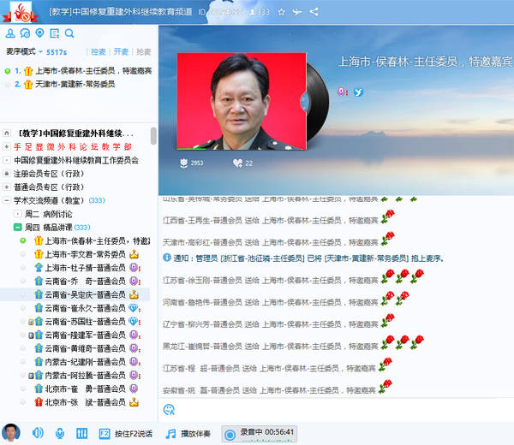This screenshot has height=445, width=514.
Task: Expand the 普通会员专区 (行政) channel
Action: pyautogui.click(x=7, y=187)
